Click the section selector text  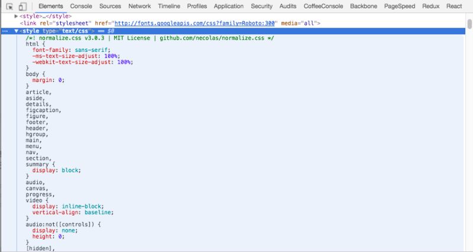tap(38, 158)
